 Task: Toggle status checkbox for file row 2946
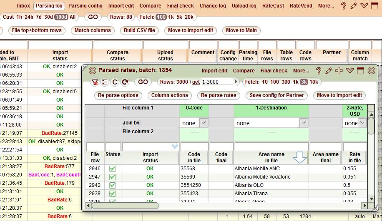point(112,169)
